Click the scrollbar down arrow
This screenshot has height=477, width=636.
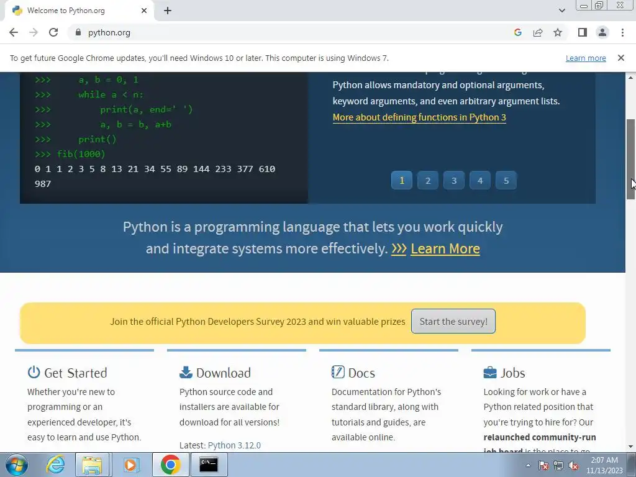630,447
